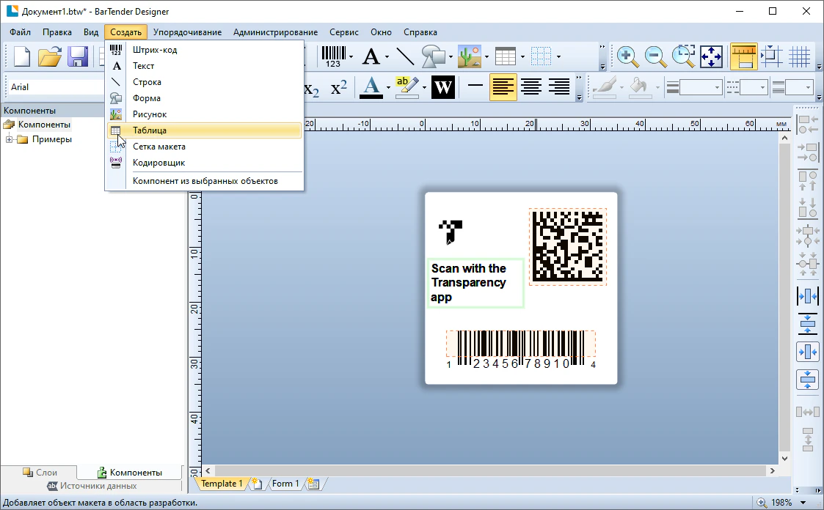Toggle the rulers display button
The width and height of the screenshot is (824, 510).
pyautogui.click(x=743, y=56)
